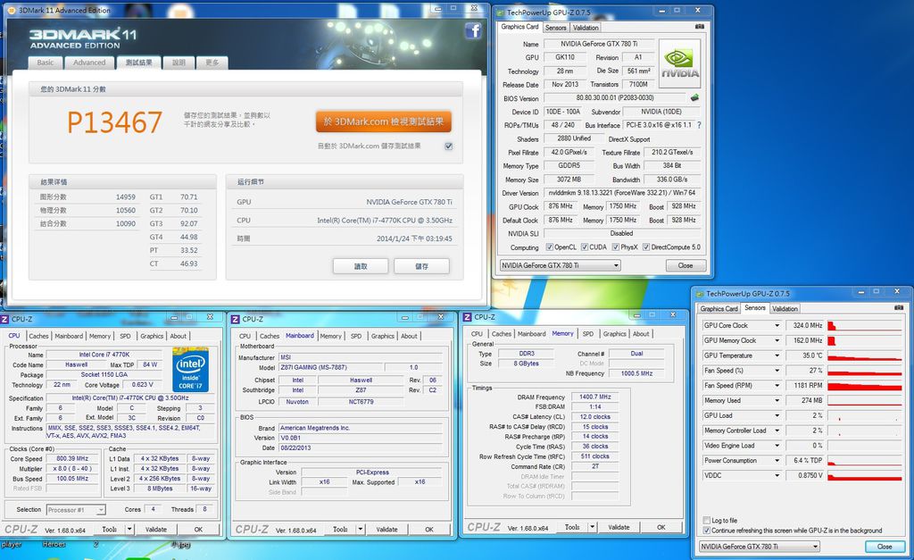Image resolution: width=914 pixels, height=560 pixels.
Task: Toggle the PhysX checkbox in GPU-Z
Action: 616,247
